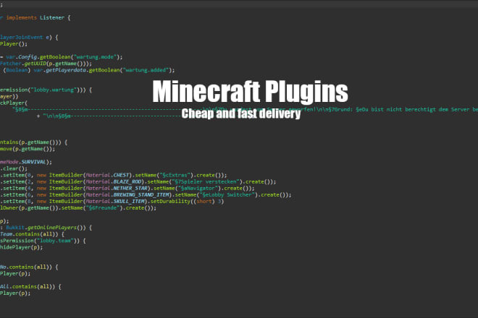
Task: Click 'No.contains(all)) {' line
Action: coord(29,267)
